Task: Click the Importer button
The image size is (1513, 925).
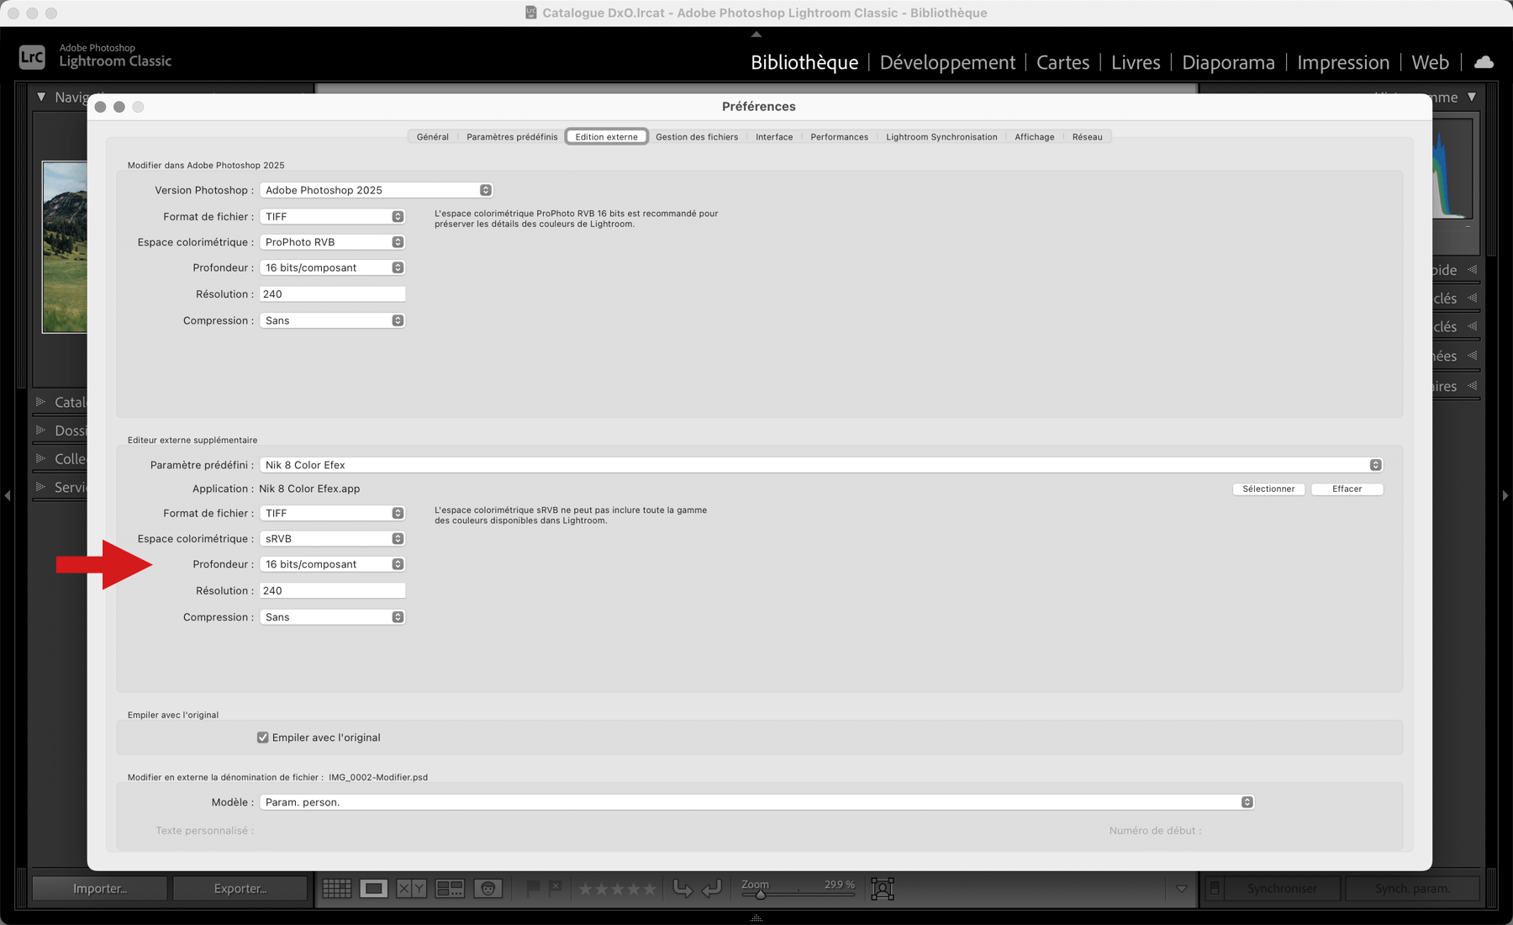Action: pos(100,888)
